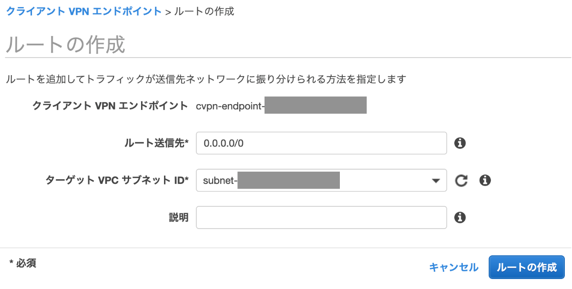The image size is (572, 289).
Task: Click the ルート送信先 field label
Action: click(156, 143)
